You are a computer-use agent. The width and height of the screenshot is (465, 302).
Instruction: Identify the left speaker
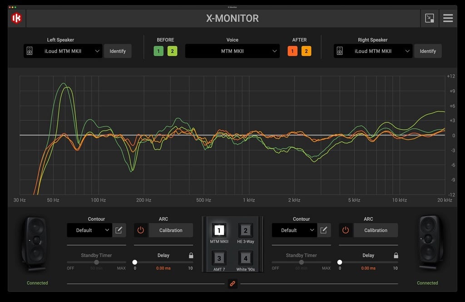[x=118, y=51]
